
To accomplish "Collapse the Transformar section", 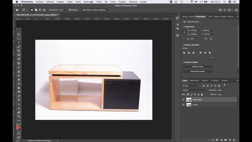I will tap(183, 27).
